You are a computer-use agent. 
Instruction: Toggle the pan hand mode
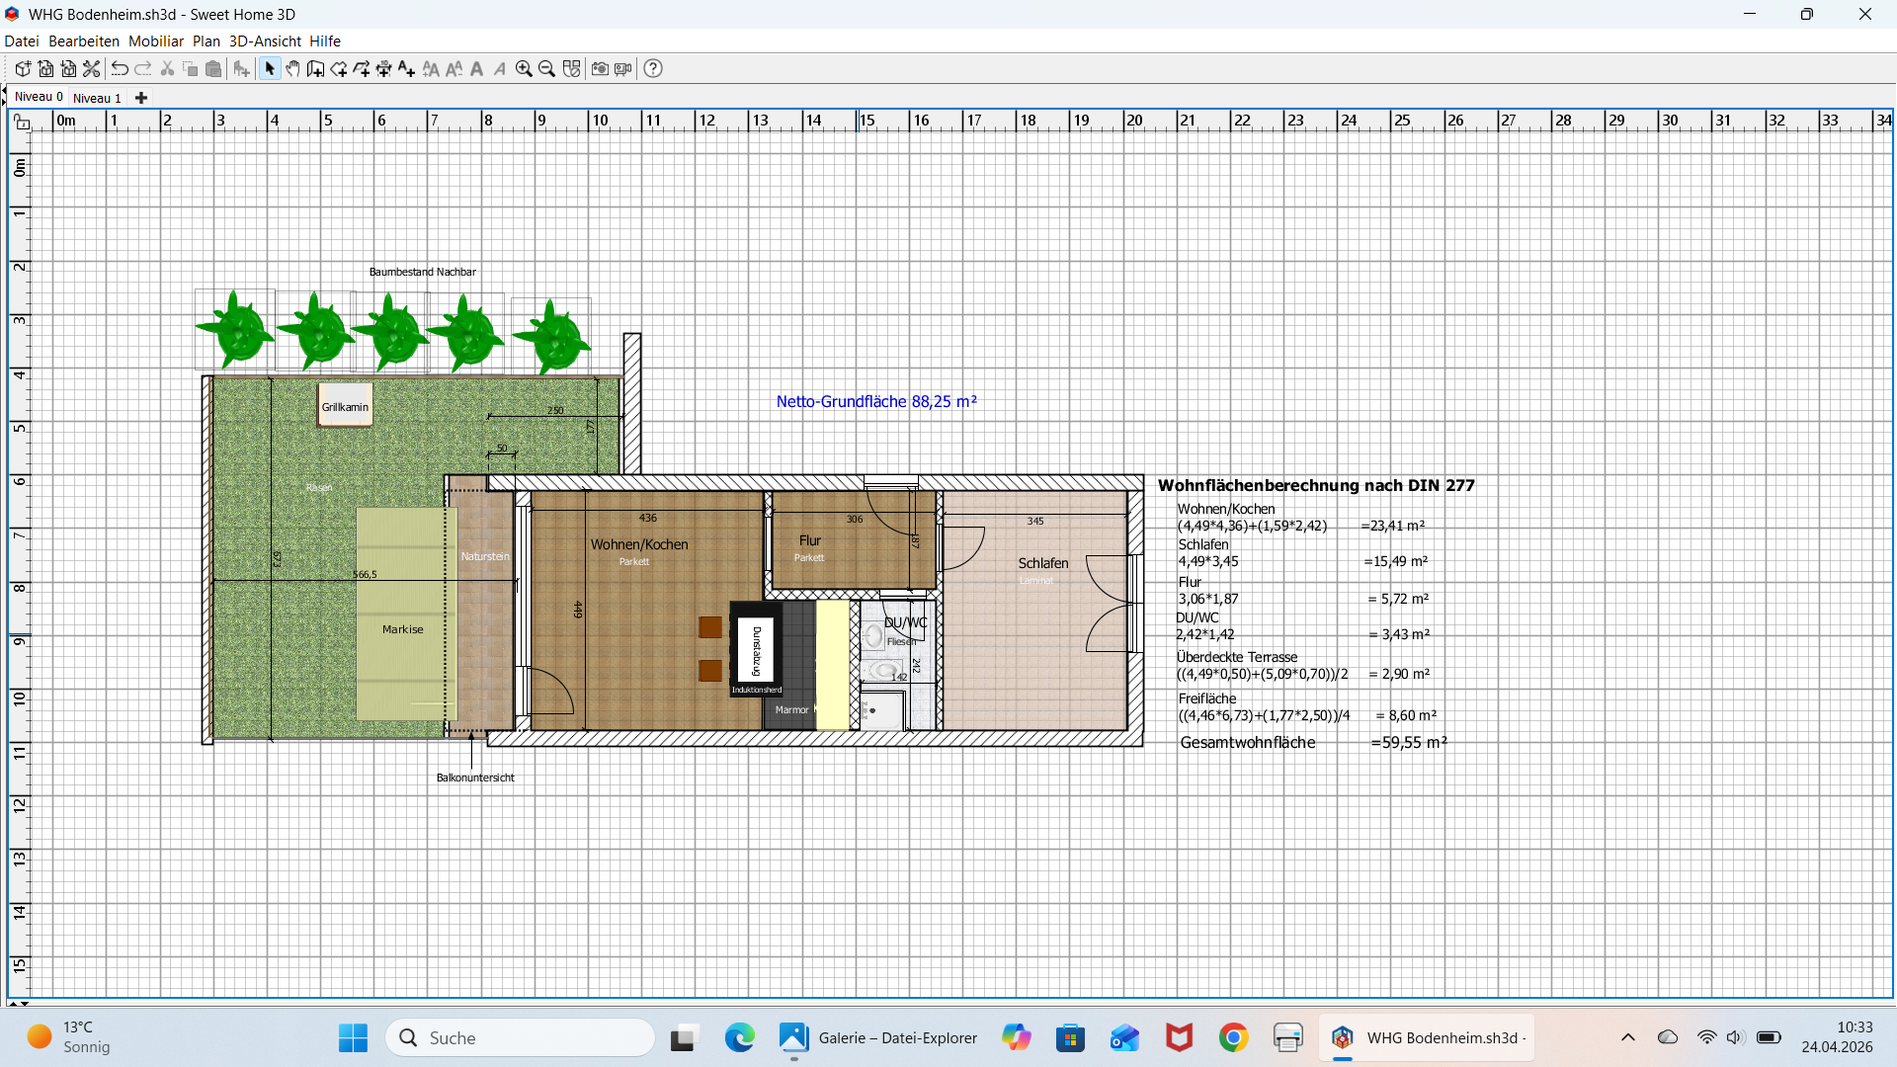click(x=292, y=69)
